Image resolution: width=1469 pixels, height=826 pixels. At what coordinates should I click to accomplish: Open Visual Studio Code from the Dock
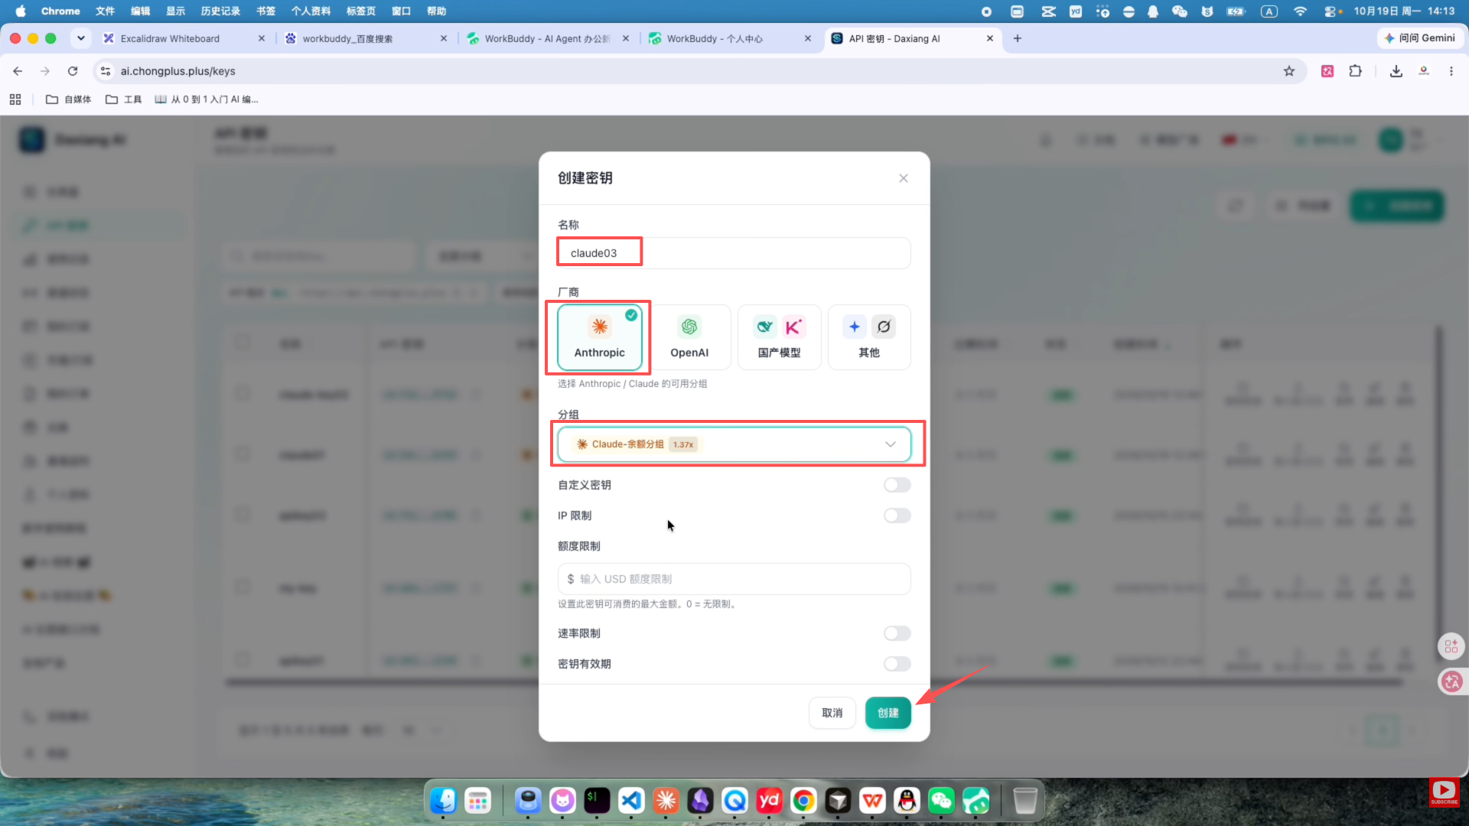click(631, 801)
